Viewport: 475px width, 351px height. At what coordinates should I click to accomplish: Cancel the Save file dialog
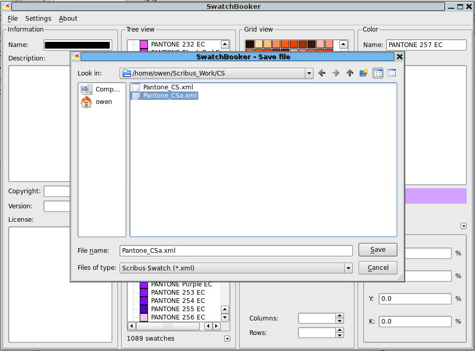[377, 267]
